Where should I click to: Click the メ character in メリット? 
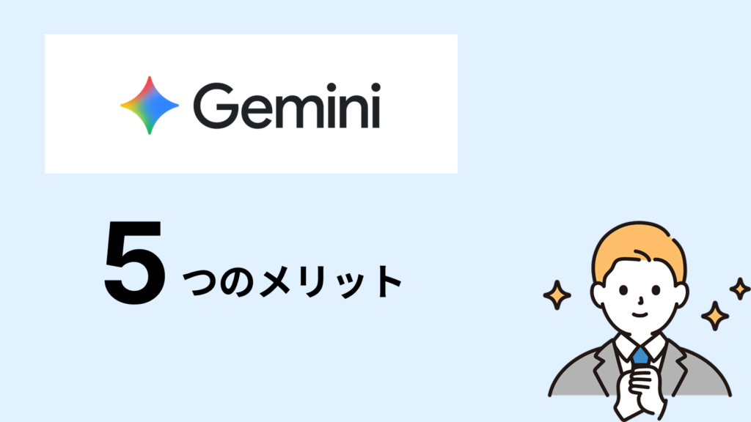click(x=274, y=283)
